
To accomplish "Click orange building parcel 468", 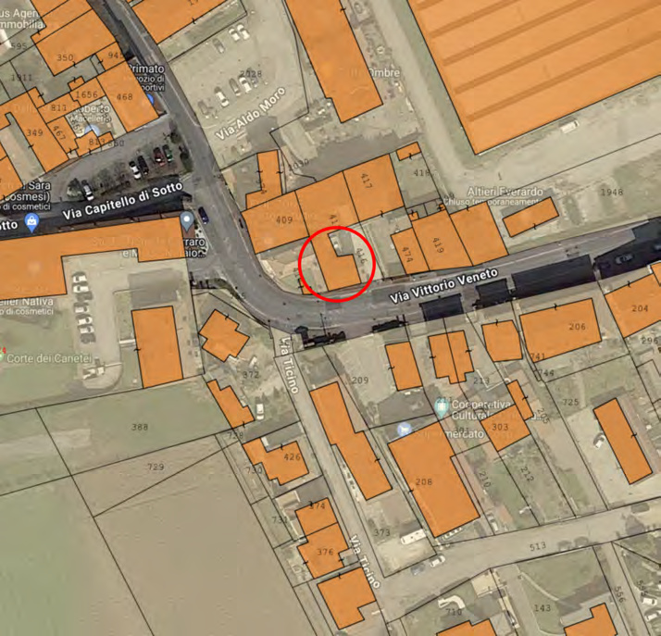I will [x=127, y=98].
